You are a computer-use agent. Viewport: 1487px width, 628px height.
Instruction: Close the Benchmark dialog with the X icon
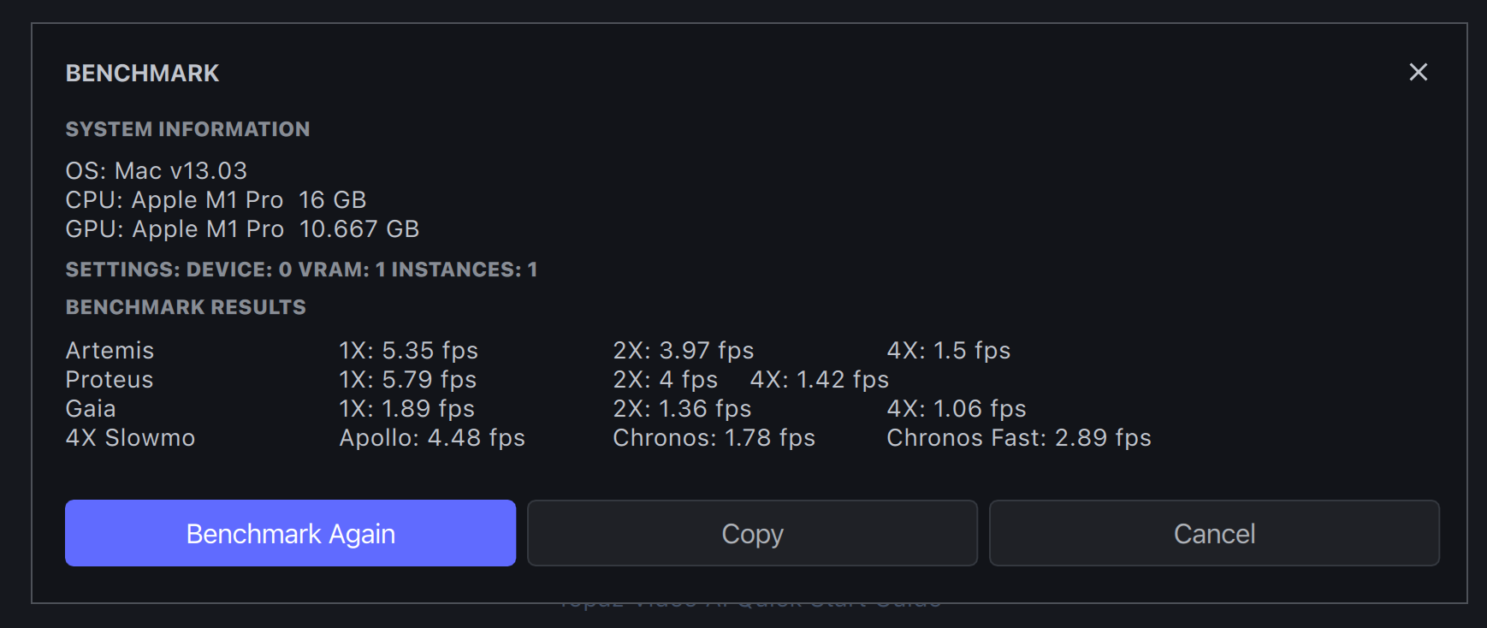[x=1418, y=72]
